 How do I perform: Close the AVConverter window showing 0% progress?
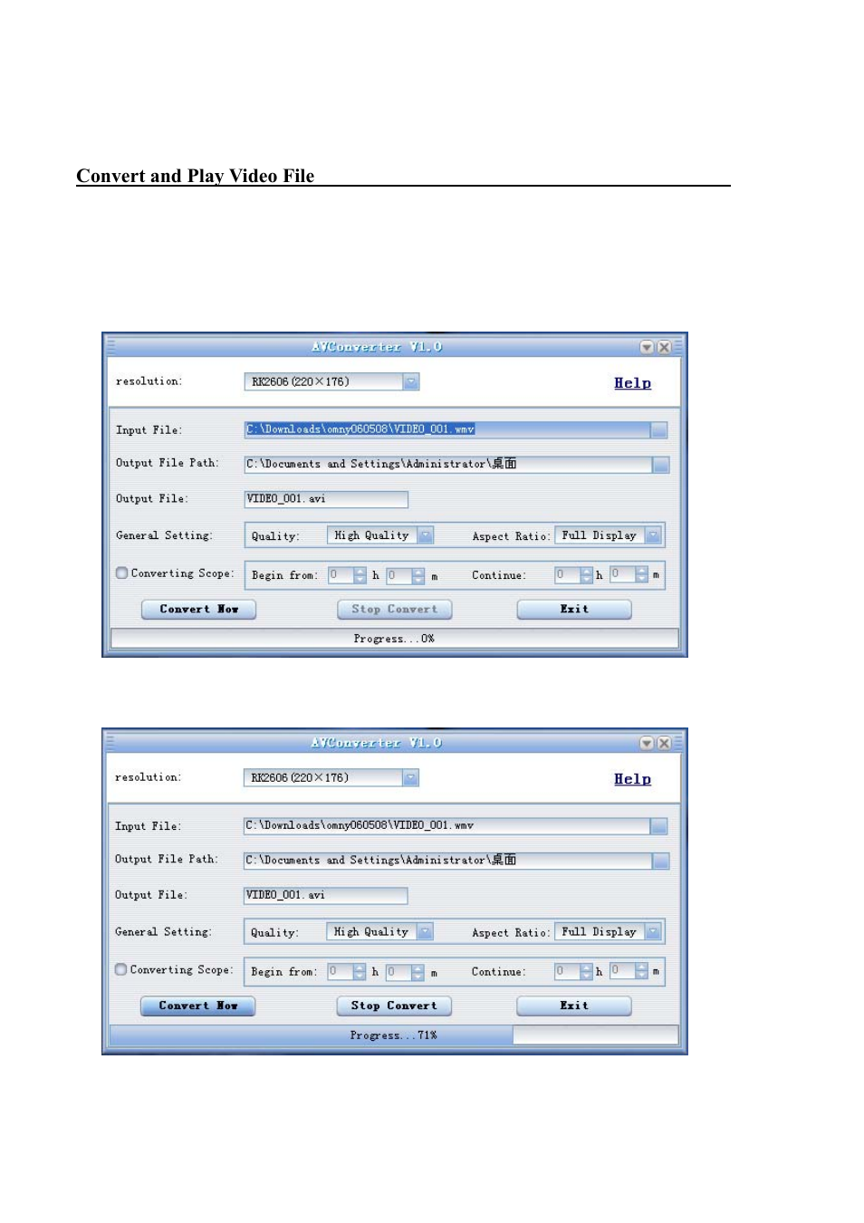(x=664, y=347)
